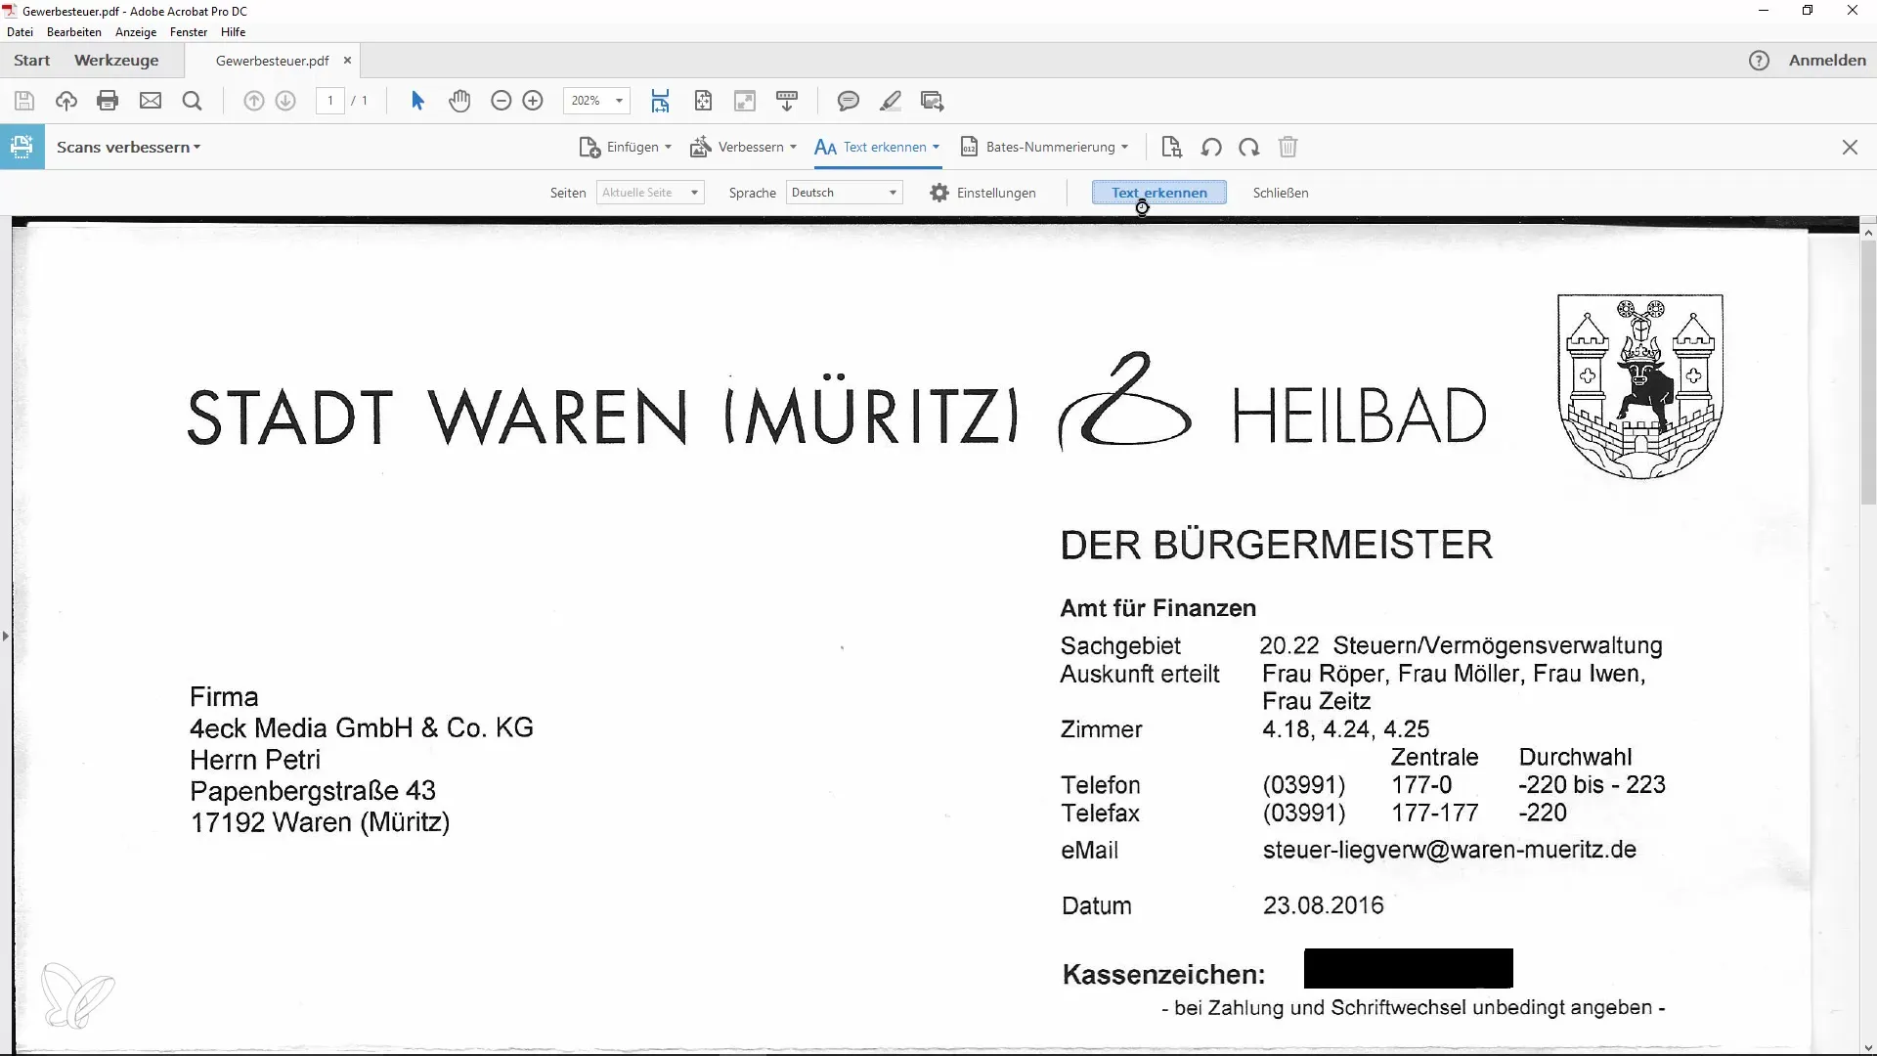Switch to the Werkzeuge tab
Viewport: 1877px width, 1056px height.
116,61
